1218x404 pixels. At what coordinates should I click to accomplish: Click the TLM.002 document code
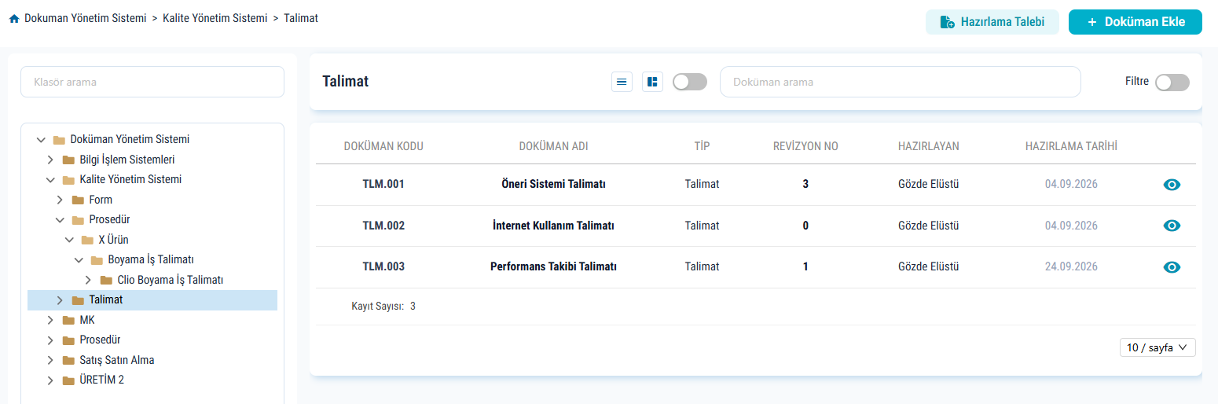click(x=383, y=226)
